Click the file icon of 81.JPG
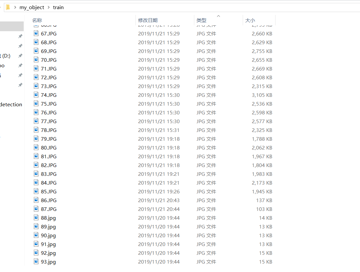Image resolution: width=360 pixels, height=272 pixels. point(36,156)
